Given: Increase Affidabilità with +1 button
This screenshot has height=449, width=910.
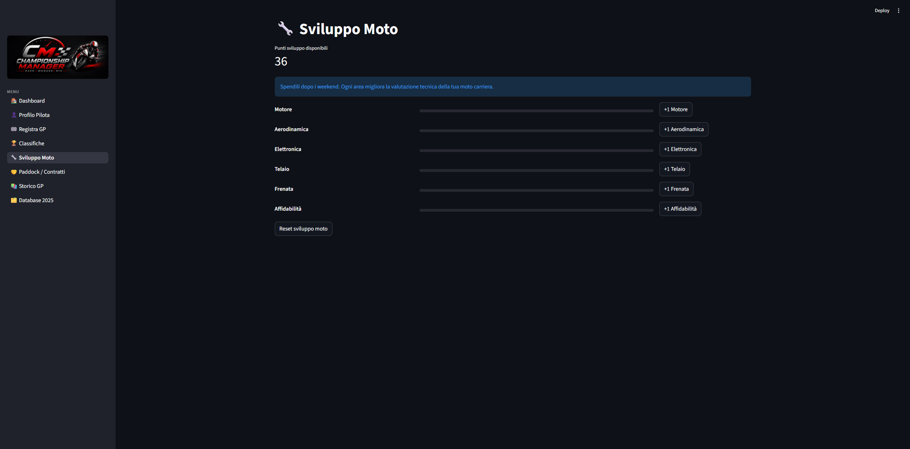Looking at the screenshot, I should click(x=680, y=209).
